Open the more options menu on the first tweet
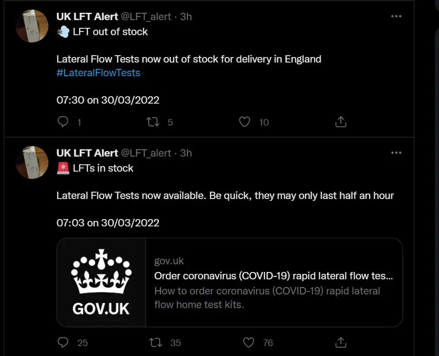This screenshot has width=439, height=356. point(397,16)
